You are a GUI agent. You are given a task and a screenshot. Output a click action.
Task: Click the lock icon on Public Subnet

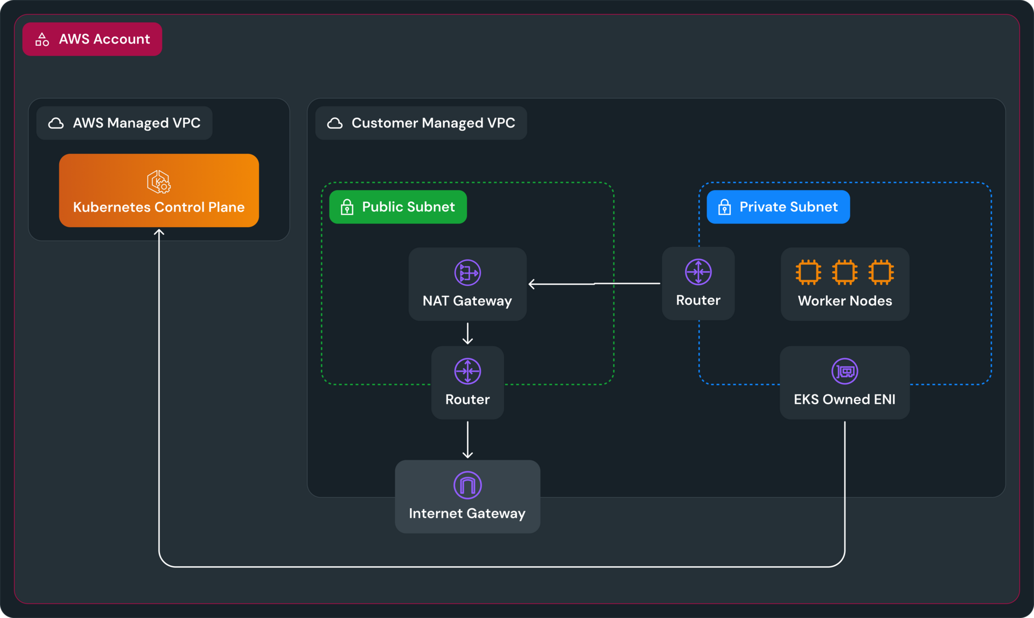(347, 207)
